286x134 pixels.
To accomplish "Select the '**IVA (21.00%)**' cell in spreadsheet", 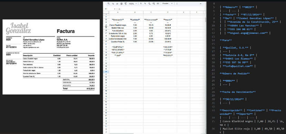I will pos(118,53).
